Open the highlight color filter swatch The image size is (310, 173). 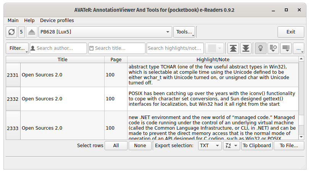click(215, 48)
